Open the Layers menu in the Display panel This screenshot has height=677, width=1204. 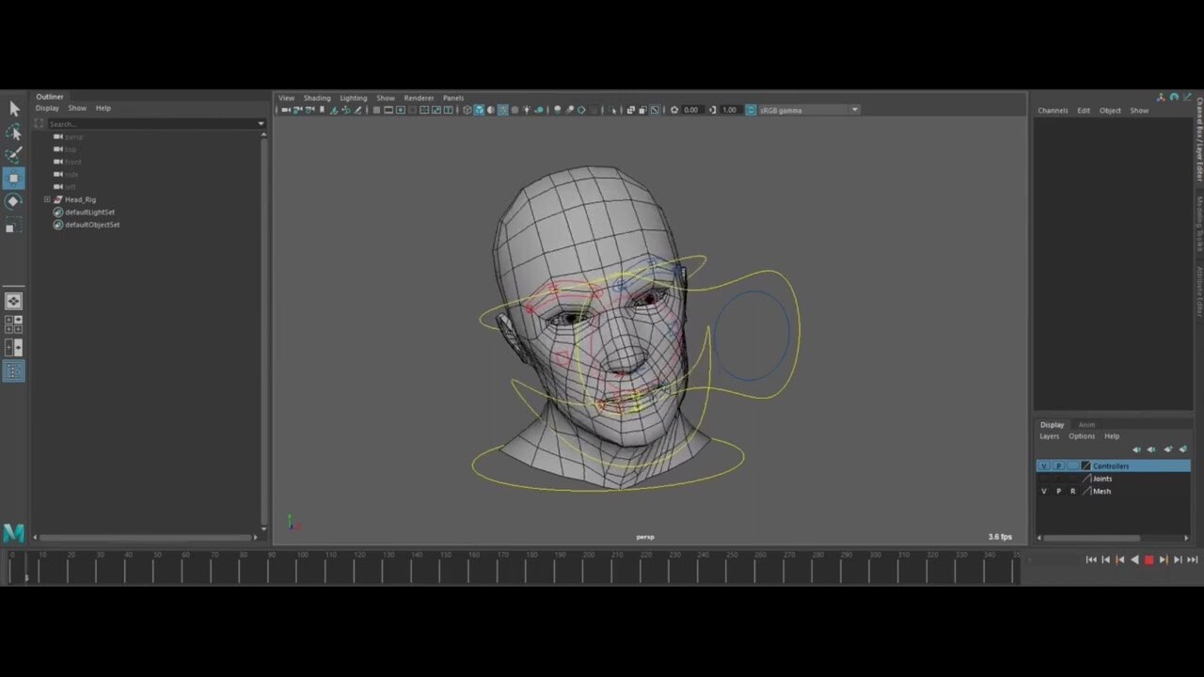click(x=1050, y=436)
